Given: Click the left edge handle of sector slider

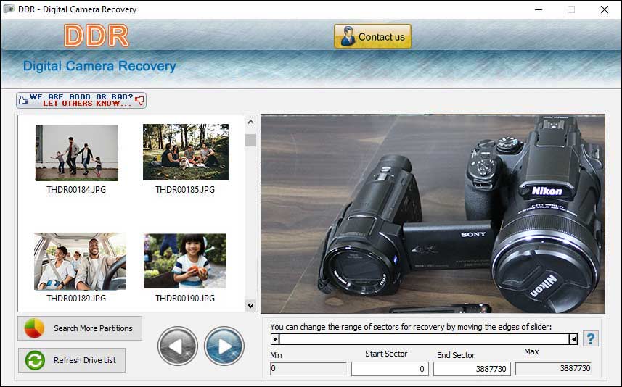Looking at the screenshot, I should [275, 339].
